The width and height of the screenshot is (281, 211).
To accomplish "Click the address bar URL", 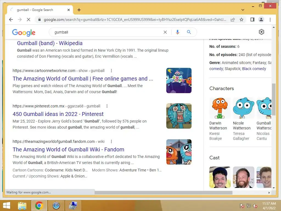I will [135, 20].
